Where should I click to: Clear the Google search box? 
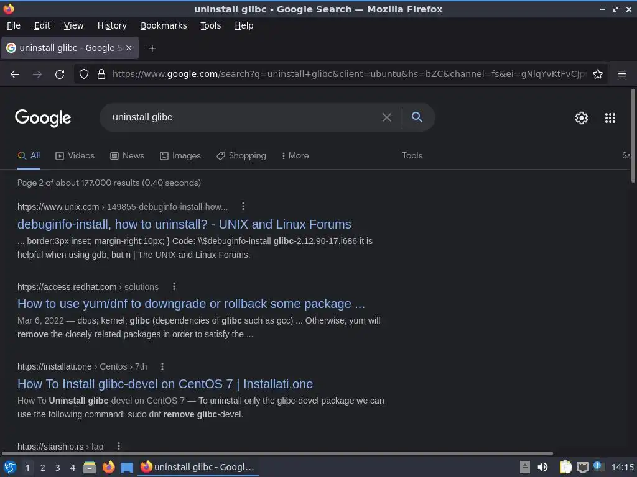coord(387,117)
